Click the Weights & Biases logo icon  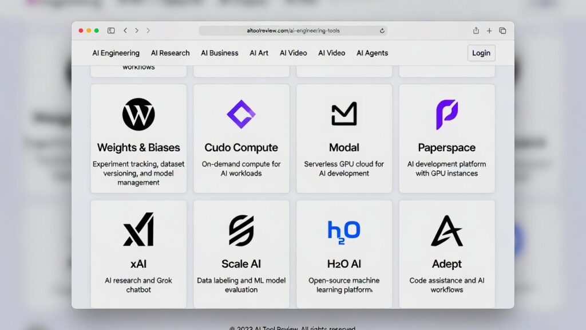138,114
